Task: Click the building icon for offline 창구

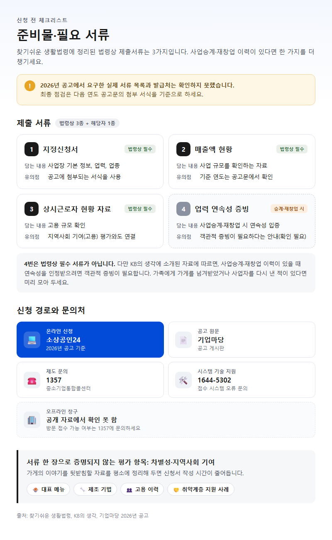Action: point(32,420)
